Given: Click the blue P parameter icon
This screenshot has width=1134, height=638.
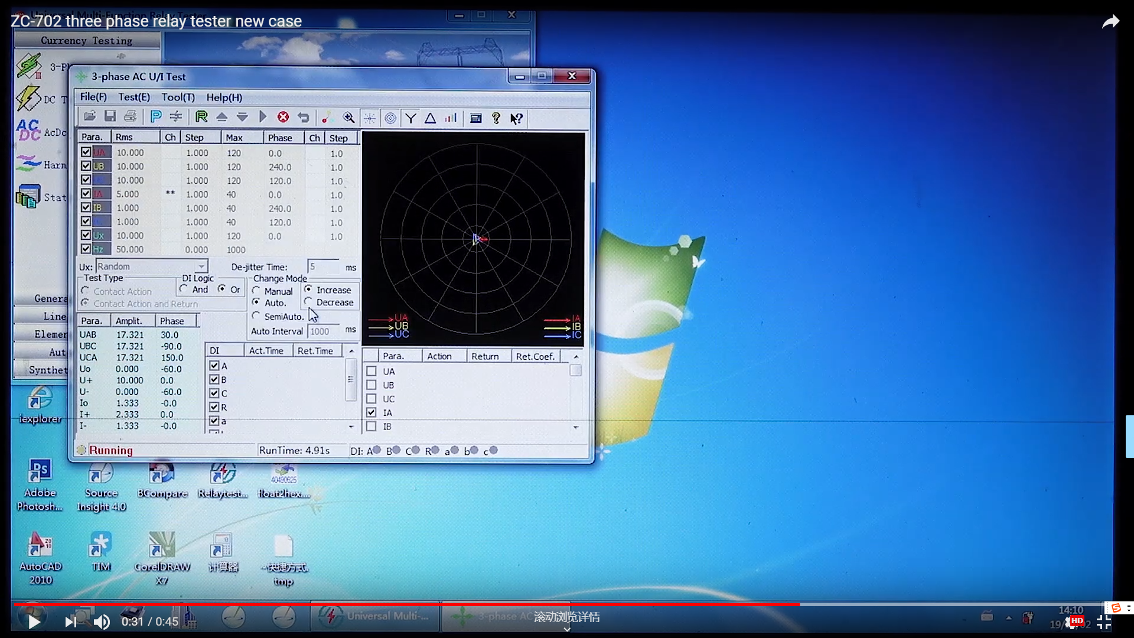Looking at the screenshot, I should [156, 117].
